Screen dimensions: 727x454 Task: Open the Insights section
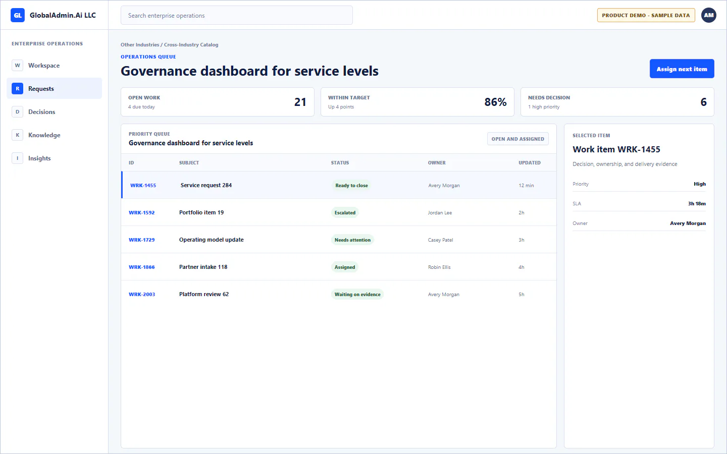coord(54,158)
